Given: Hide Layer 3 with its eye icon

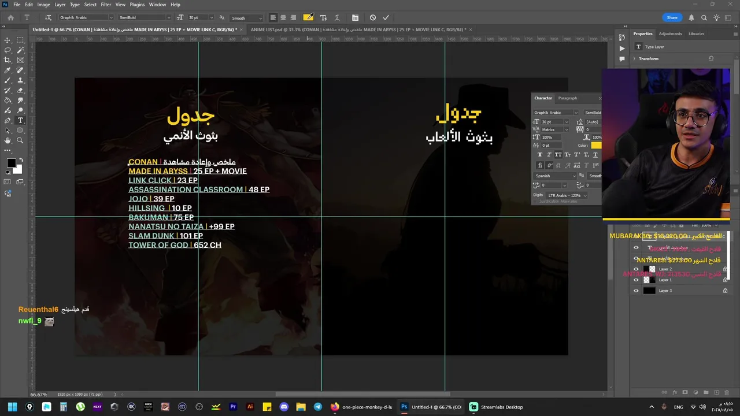Looking at the screenshot, I should pos(636,291).
